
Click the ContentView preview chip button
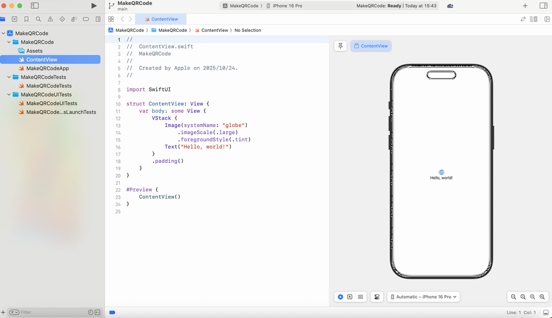click(x=371, y=46)
